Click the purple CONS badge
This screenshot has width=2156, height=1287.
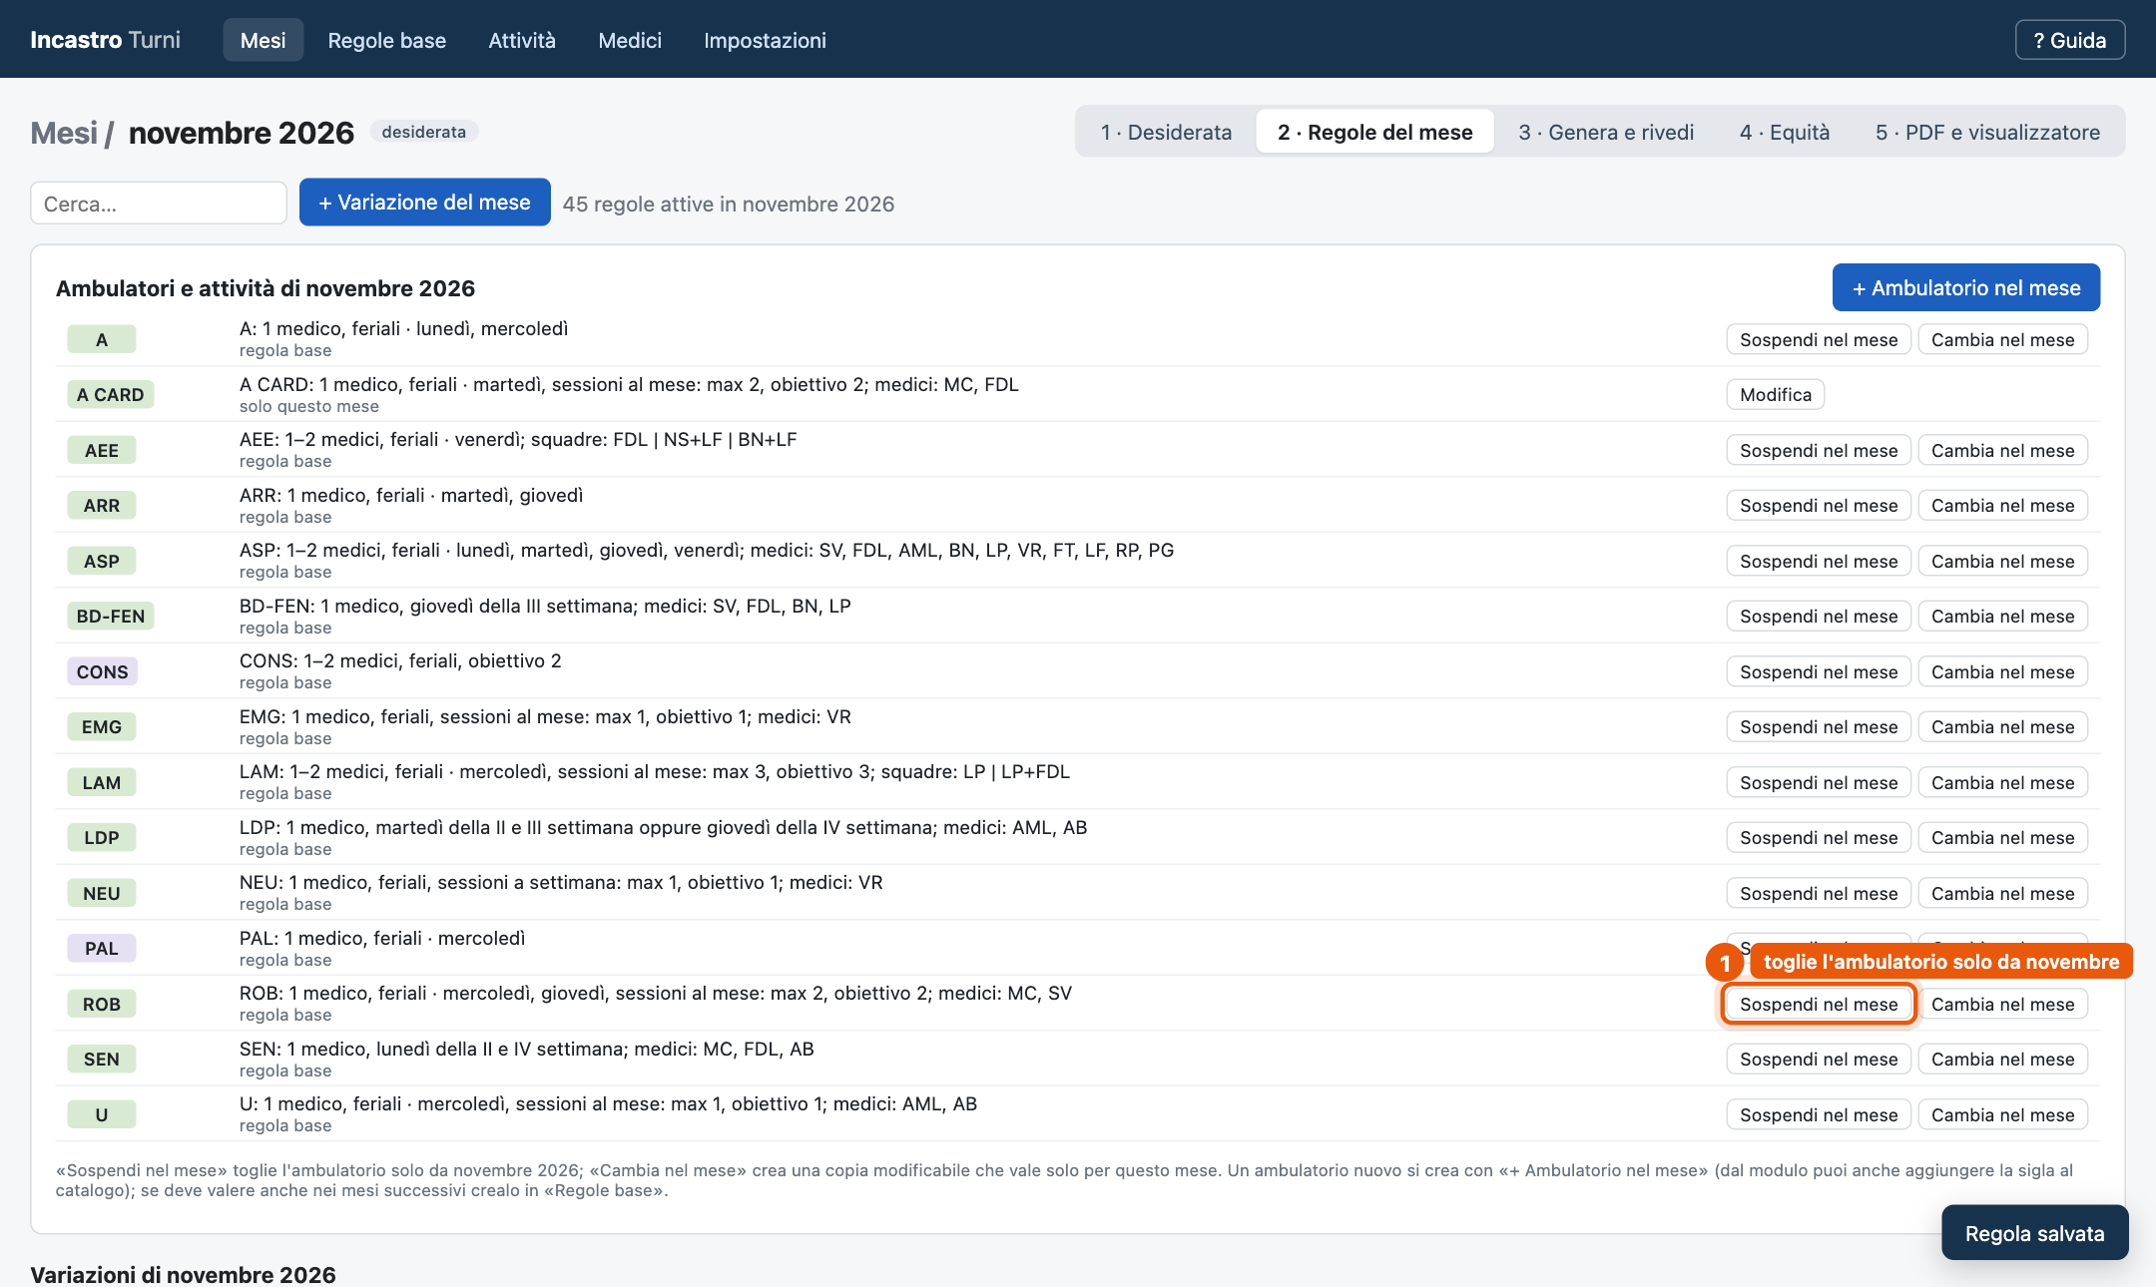[102, 671]
